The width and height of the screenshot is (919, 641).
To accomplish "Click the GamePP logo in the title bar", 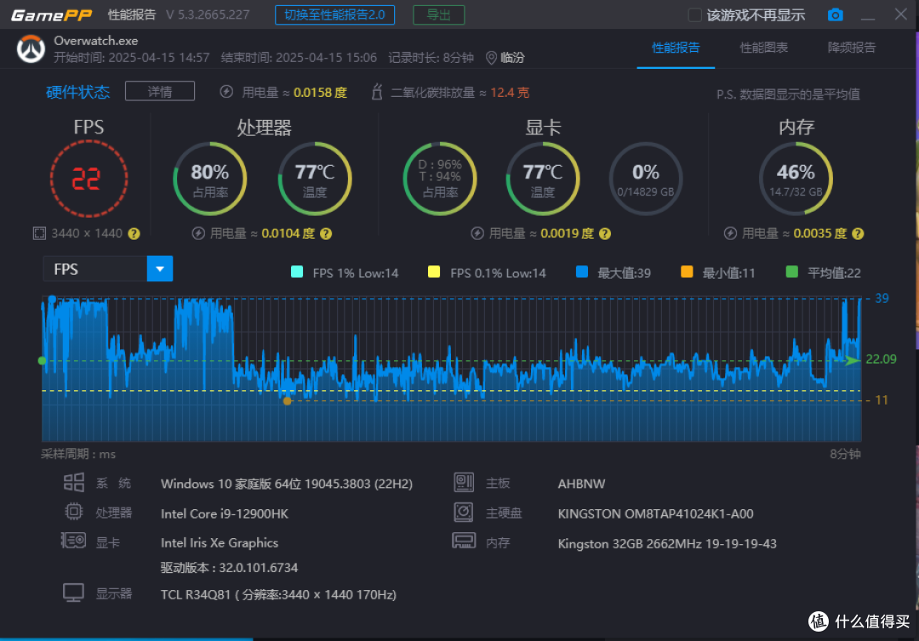I will (52, 15).
